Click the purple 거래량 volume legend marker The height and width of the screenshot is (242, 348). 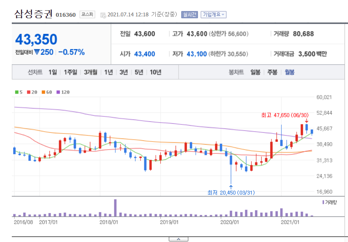pyautogui.click(x=323, y=202)
